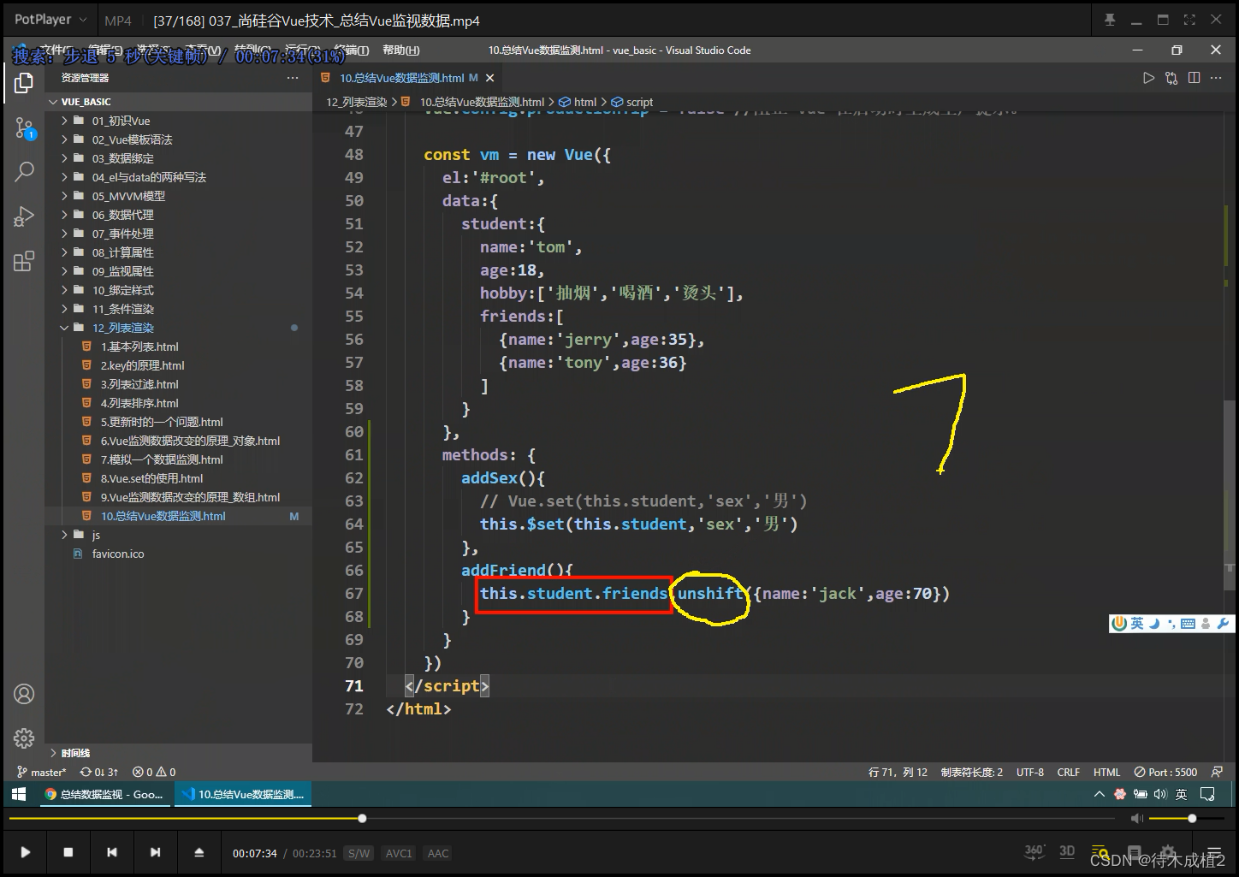Click the PotPlayer stop button
Screen dimensions: 1239x877
68,852
